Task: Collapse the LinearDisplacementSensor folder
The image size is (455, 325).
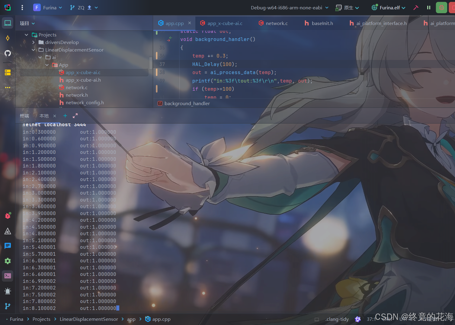Action: pos(33,50)
